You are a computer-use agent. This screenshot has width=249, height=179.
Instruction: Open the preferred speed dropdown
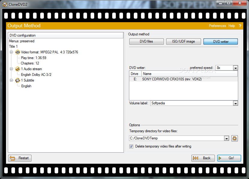pyautogui.click(x=235, y=68)
